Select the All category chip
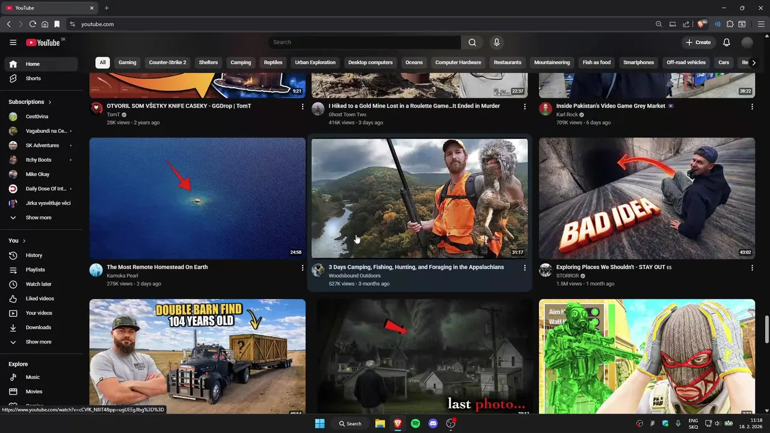Viewport: 770px width, 433px height. [102, 63]
